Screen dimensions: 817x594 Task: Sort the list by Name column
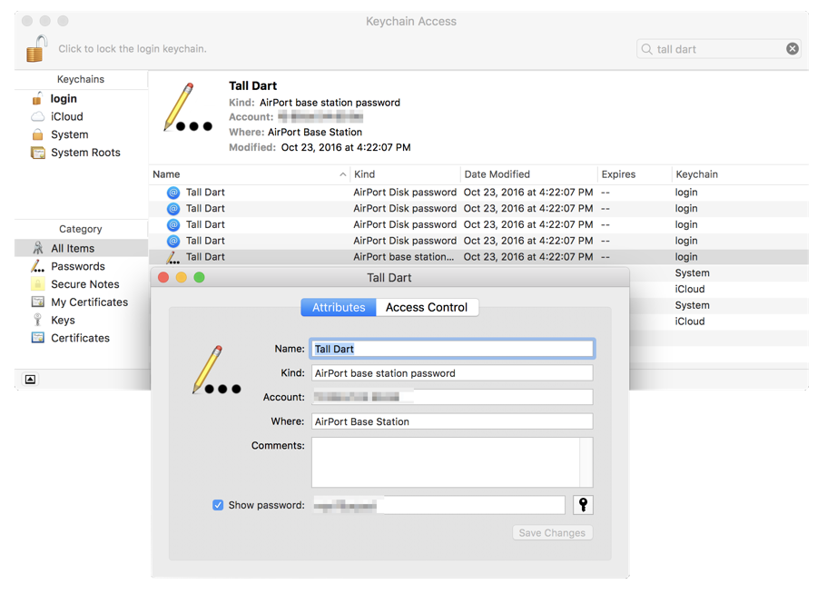[x=250, y=174]
